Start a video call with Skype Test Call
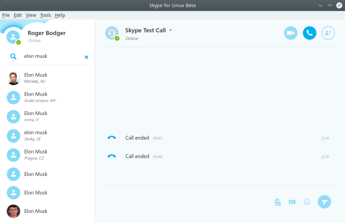 point(290,33)
